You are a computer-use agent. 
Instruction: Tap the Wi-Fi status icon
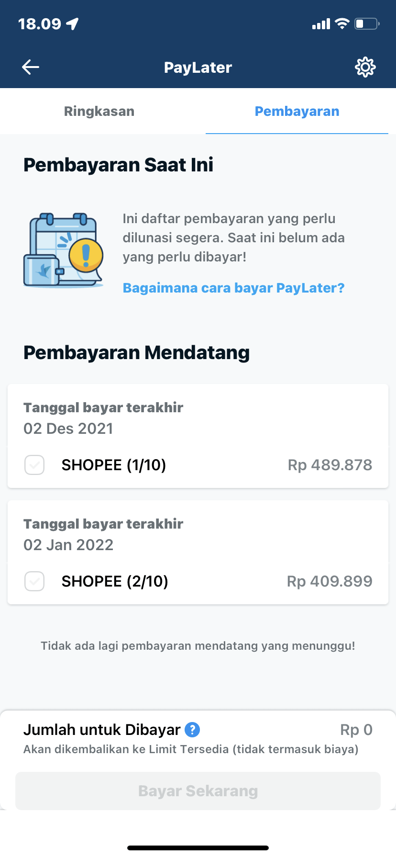[342, 23]
